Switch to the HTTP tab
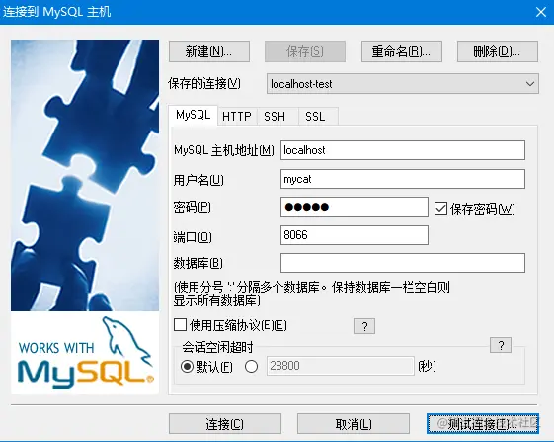This screenshot has width=554, height=442. point(237,116)
